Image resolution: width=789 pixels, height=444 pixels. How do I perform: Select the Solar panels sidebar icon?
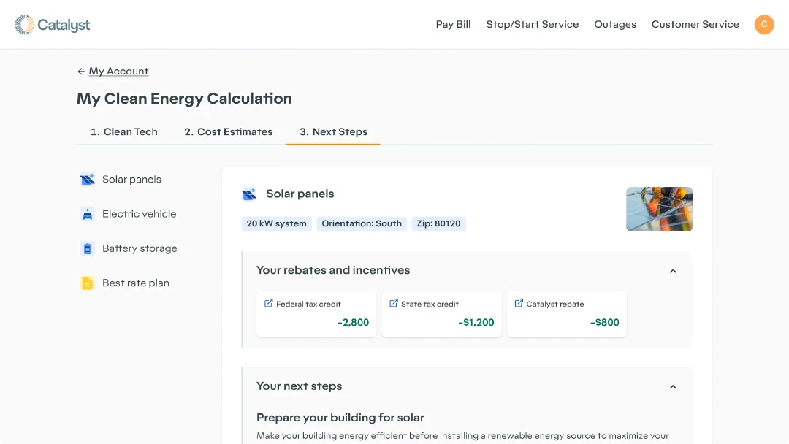(x=88, y=180)
